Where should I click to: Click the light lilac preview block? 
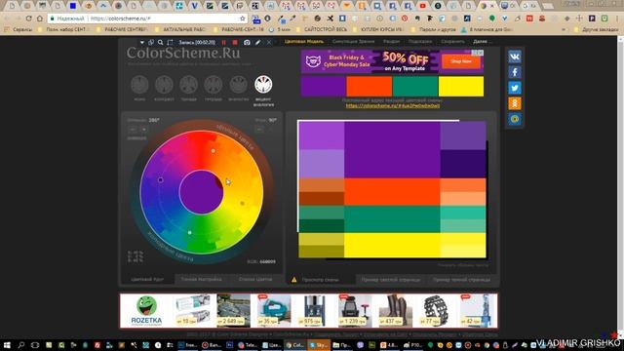pos(322,164)
